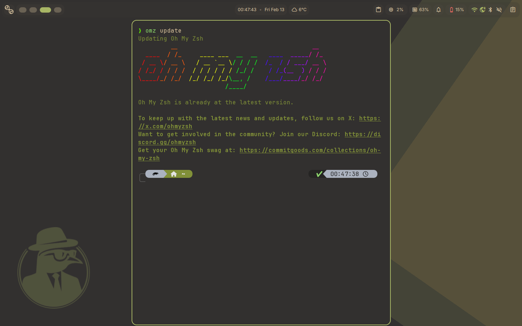
Task: Open the calendar from Fri Feb 13
Action: [x=274, y=10]
